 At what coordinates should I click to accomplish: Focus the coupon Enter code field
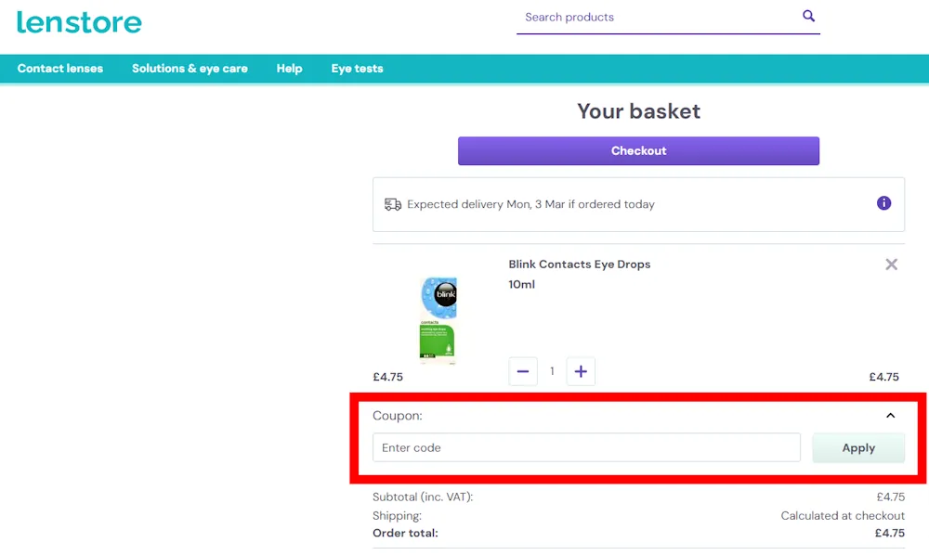[586, 448]
